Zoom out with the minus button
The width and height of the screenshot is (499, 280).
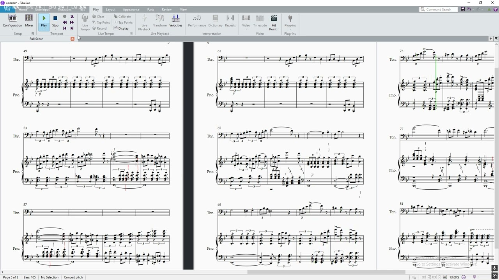(464, 277)
